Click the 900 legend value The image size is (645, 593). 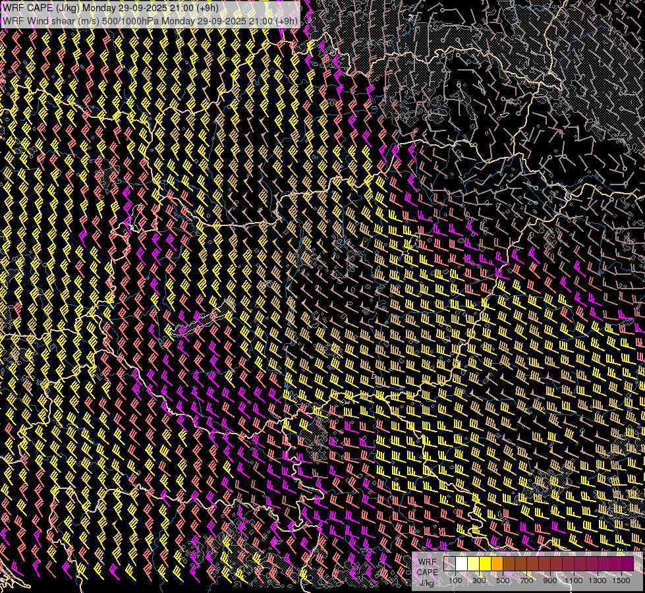point(550,580)
